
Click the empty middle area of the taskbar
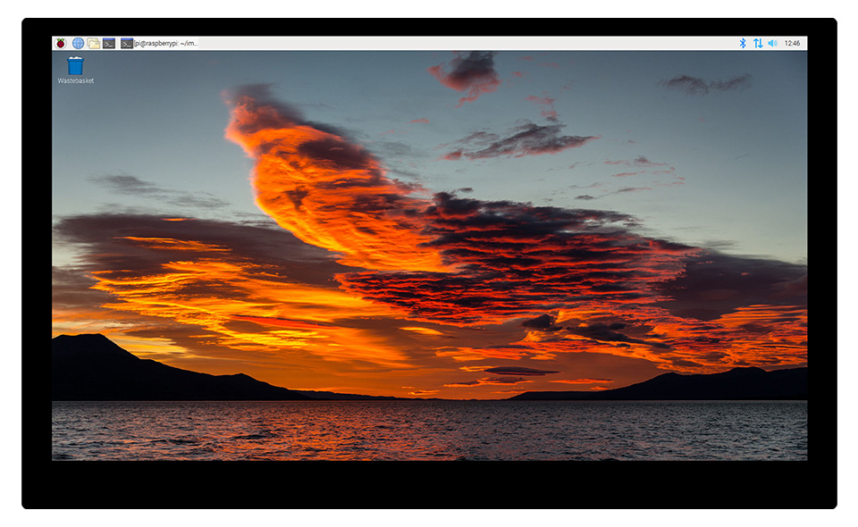click(x=465, y=43)
